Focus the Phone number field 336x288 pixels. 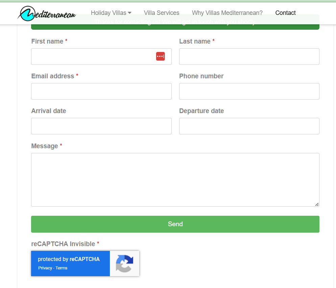[249, 91]
